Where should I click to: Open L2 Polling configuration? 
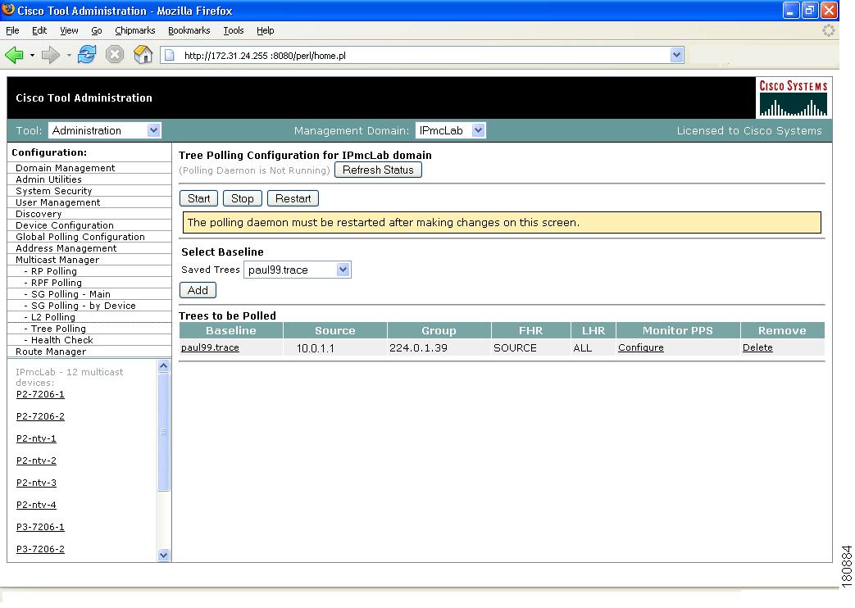click(x=53, y=317)
